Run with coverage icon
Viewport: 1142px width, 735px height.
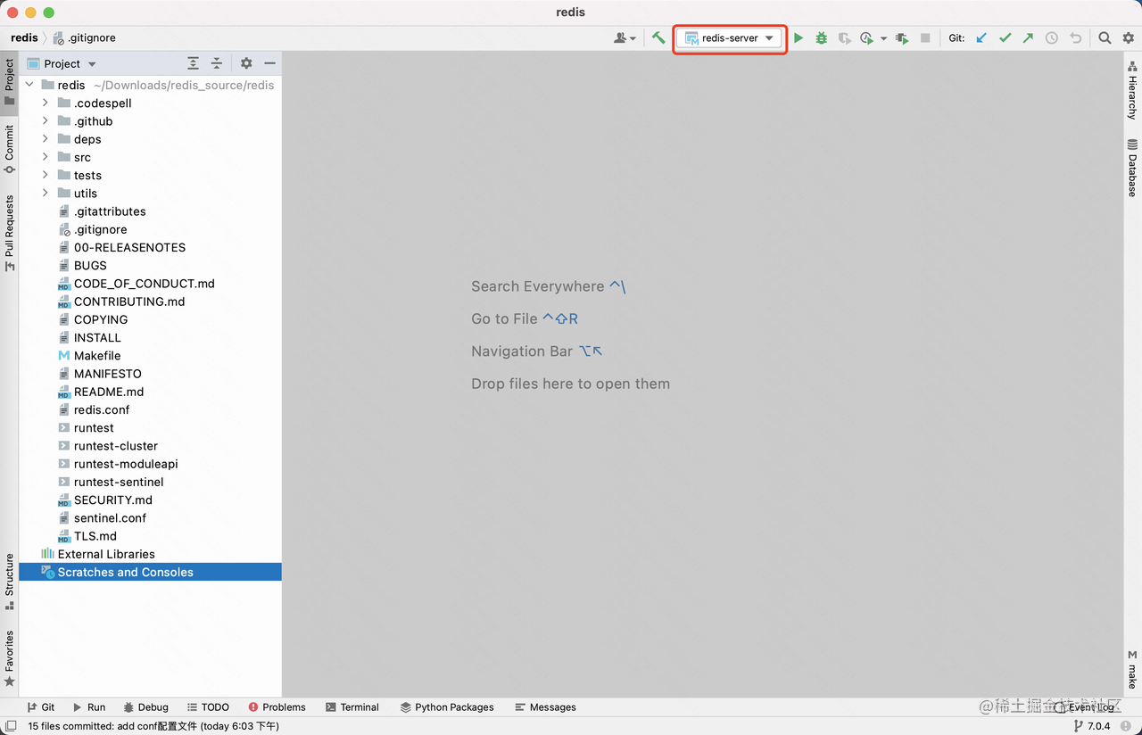pos(844,38)
